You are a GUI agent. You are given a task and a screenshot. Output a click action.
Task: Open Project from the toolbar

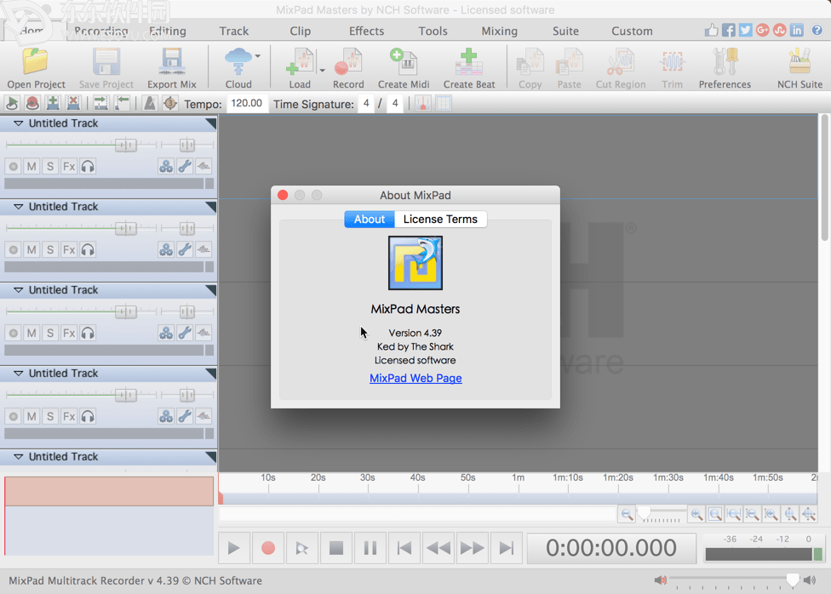(36, 68)
